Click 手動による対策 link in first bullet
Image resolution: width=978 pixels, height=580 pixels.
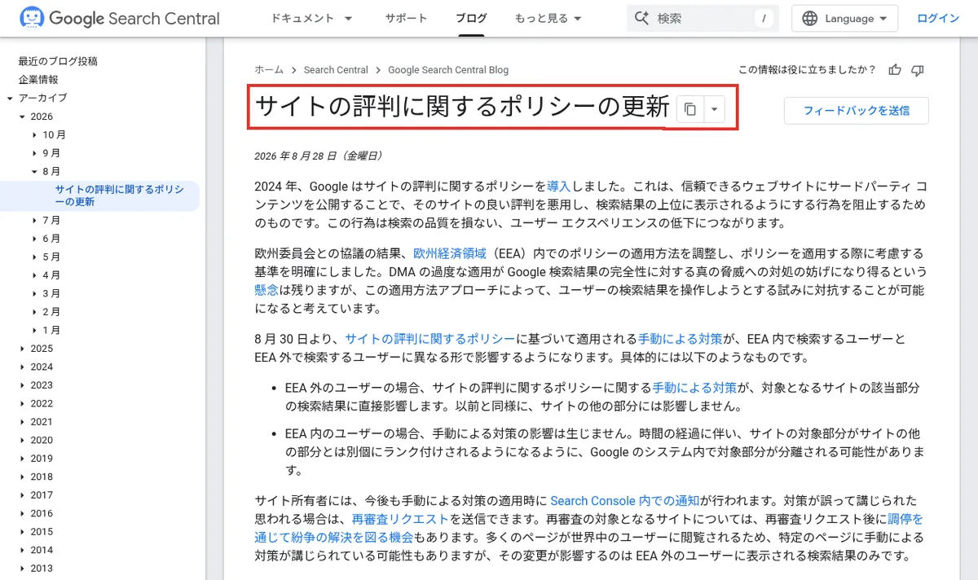[x=694, y=388]
